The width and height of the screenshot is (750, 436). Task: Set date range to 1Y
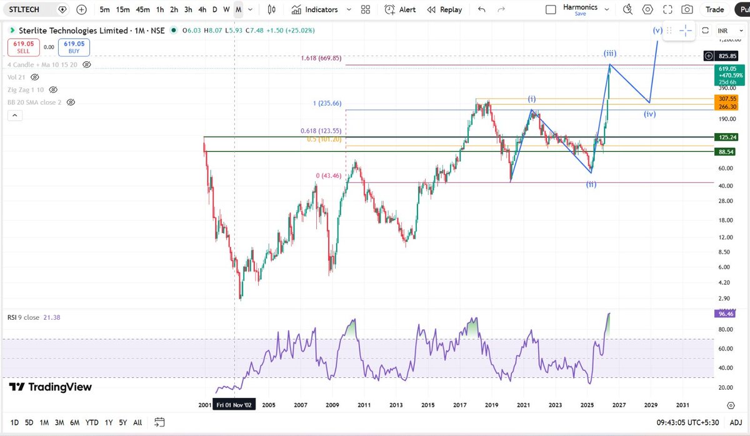pyautogui.click(x=107, y=422)
